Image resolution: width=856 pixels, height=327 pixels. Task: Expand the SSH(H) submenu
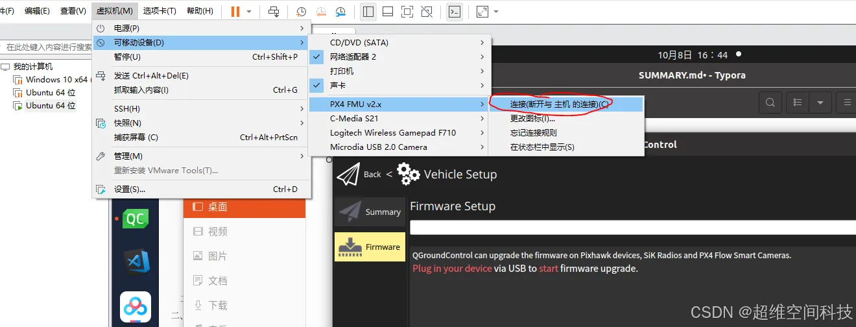click(202, 109)
